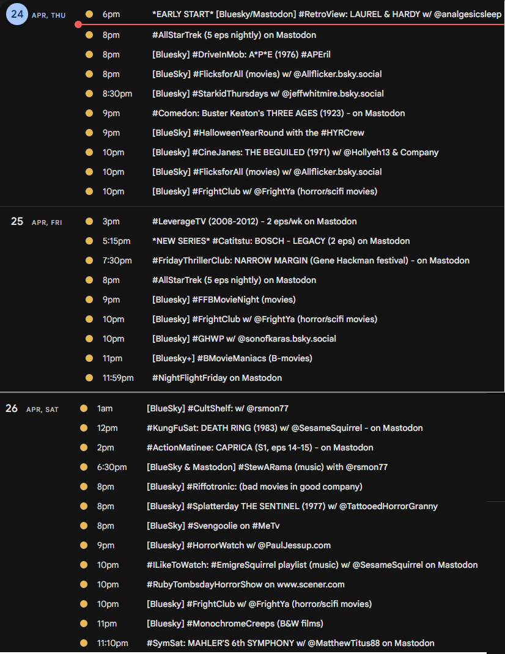Open #KungFuSat: DEATH RING (1983) event
This screenshot has height=654, width=505.
(x=285, y=428)
